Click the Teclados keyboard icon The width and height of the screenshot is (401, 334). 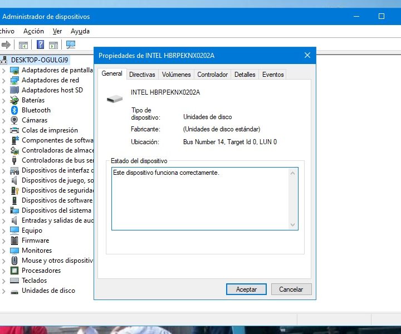[14, 281]
